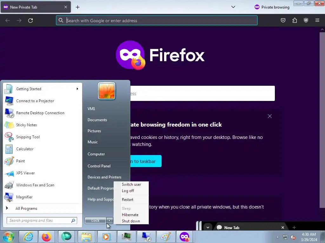Open Calculator from Start menu
Screen dimensions: 325x243
point(42,149)
